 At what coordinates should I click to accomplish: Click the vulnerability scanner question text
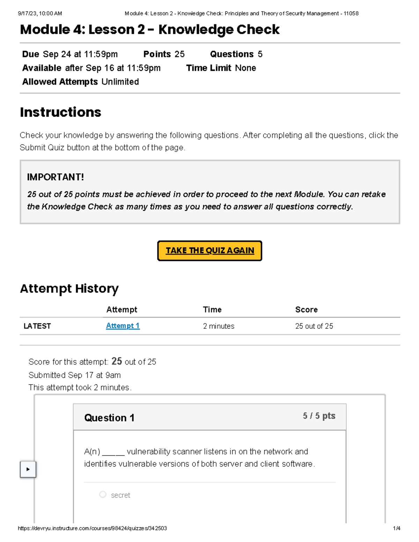tap(199, 458)
